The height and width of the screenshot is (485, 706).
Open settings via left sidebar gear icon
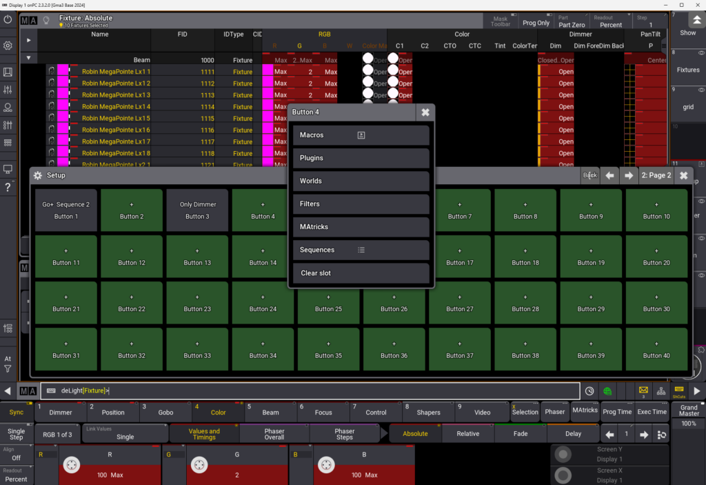8,46
